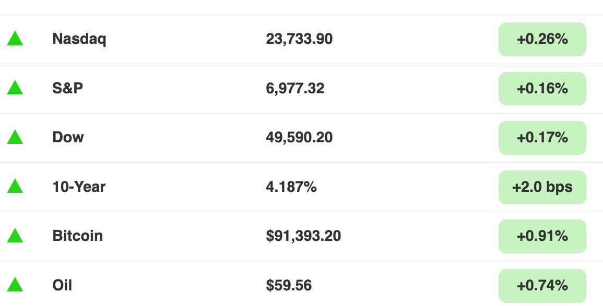Select the Bitcoin label
Viewport: 603px width, 306px height.
click(x=78, y=236)
